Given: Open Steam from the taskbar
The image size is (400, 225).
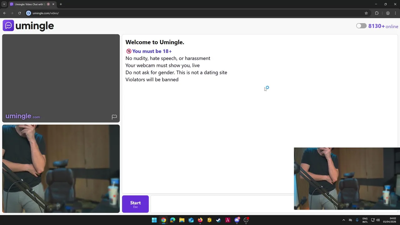Looking at the screenshot, I should [x=218, y=220].
